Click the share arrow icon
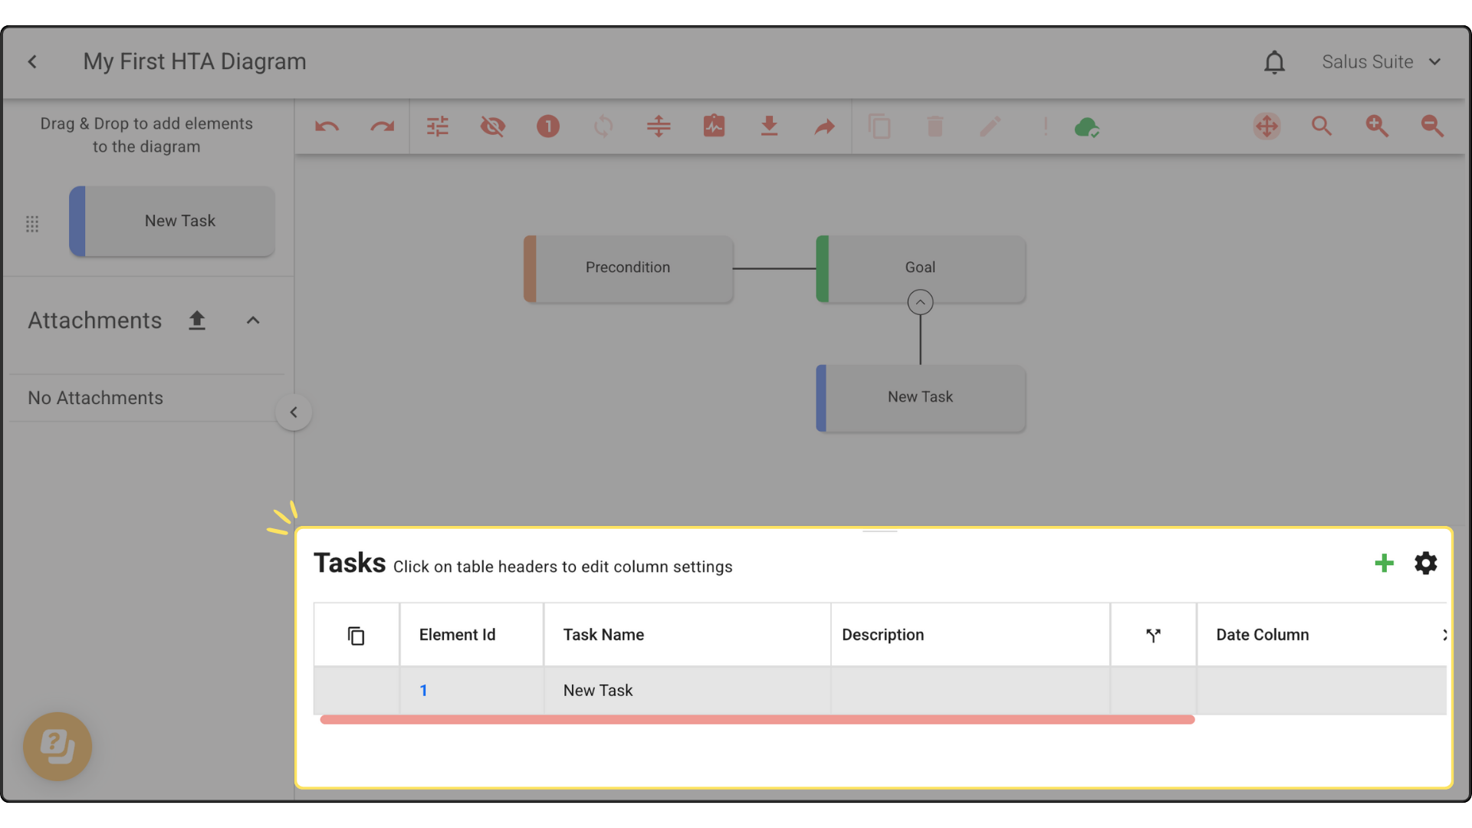 pyautogui.click(x=824, y=127)
